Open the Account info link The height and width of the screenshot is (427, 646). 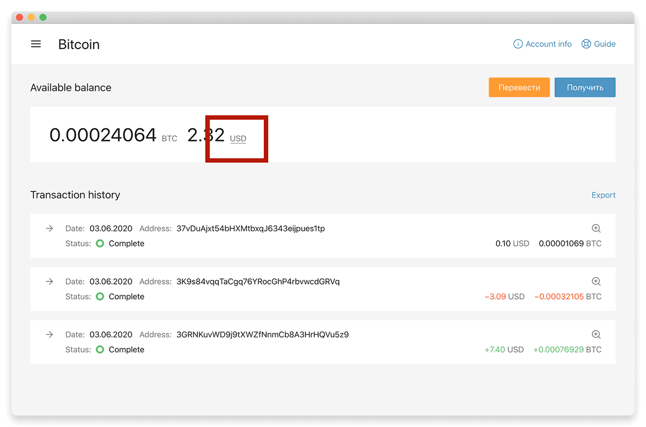point(543,44)
